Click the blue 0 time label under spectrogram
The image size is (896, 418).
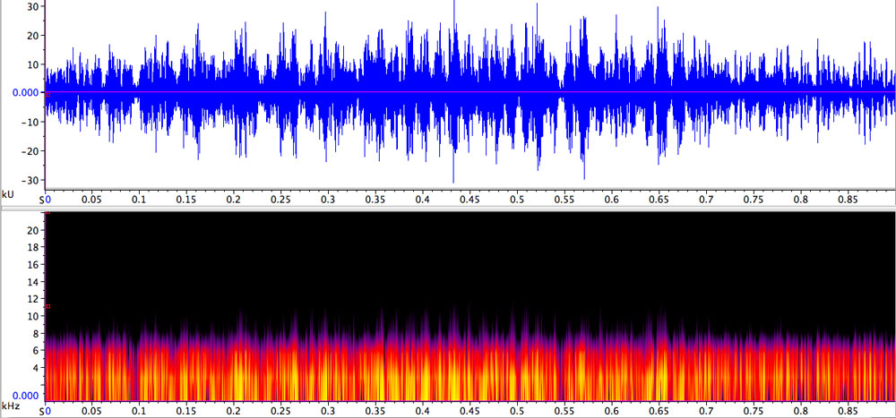tap(48, 411)
